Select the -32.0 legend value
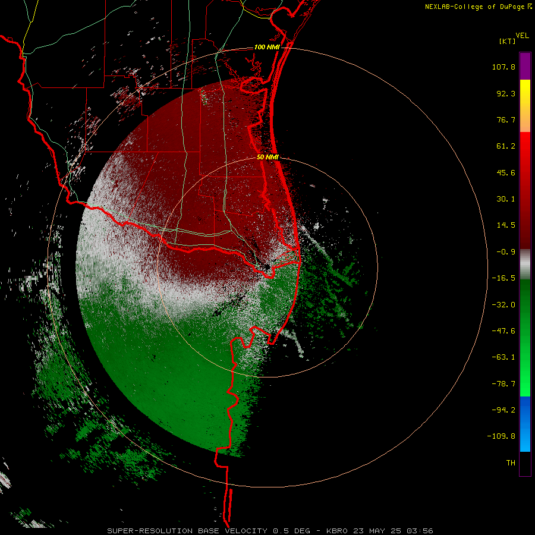The width and height of the screenshot is (535, 535). click(x=503, y=305)
